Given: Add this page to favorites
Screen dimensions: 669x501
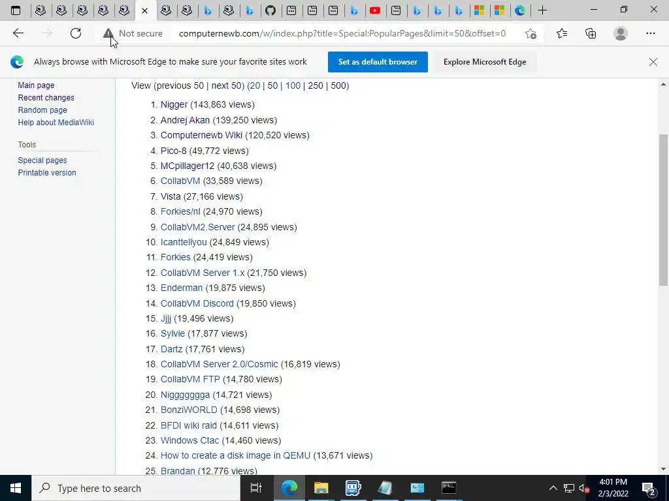Looking at the screenshot, I should pos(530,33).
